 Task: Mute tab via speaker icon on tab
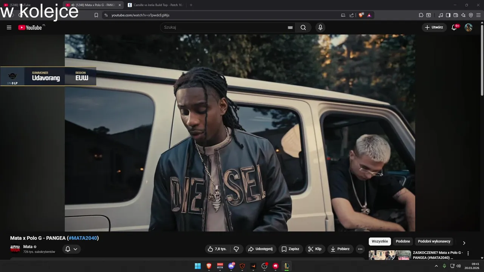[x=73, y=5]
